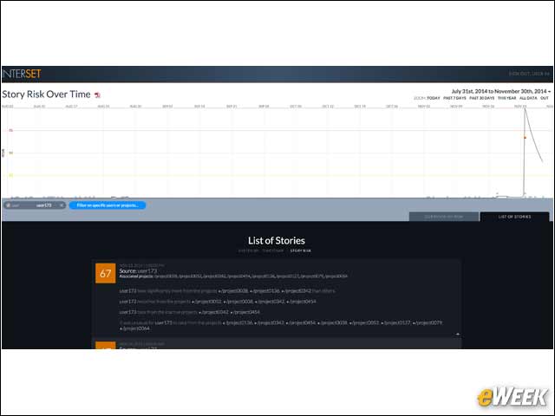The width and height of the screenshot is (555, 416).
Task: Click /project0064 on the story's last line
Action: (136, 328)
